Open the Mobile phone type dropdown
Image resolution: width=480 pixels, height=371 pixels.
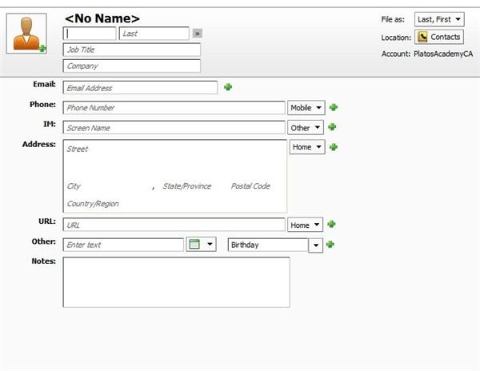[x=306, y=108]
